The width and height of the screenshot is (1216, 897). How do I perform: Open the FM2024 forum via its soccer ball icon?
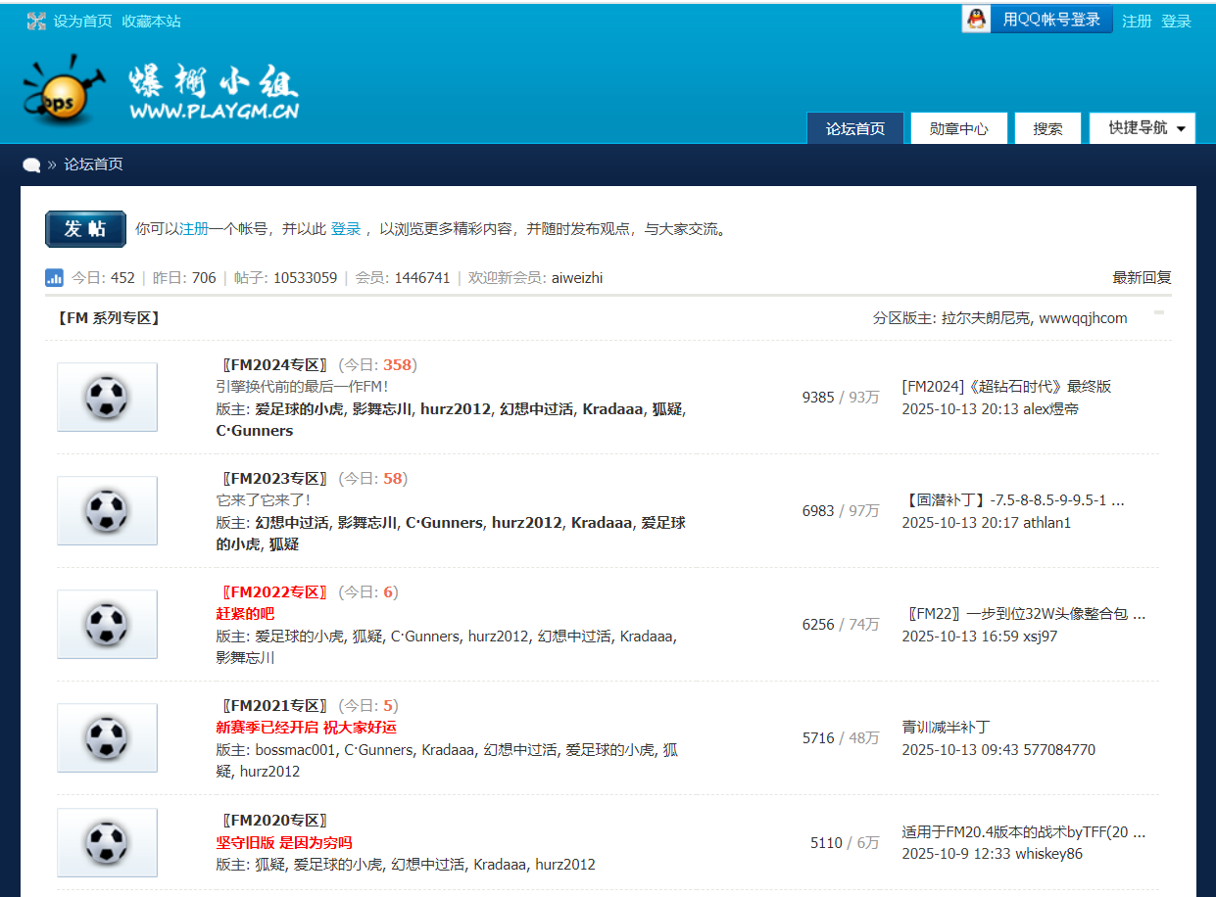(x=107, y=397)
